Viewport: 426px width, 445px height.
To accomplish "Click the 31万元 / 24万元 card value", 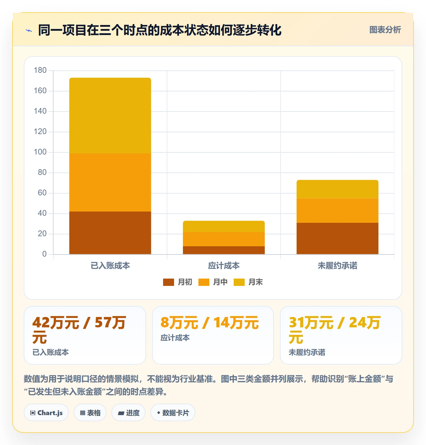I will [x=334, y=330].
